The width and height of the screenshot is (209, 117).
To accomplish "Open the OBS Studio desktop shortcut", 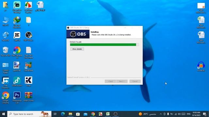I will pyautogui.click(x=28, y=36).
